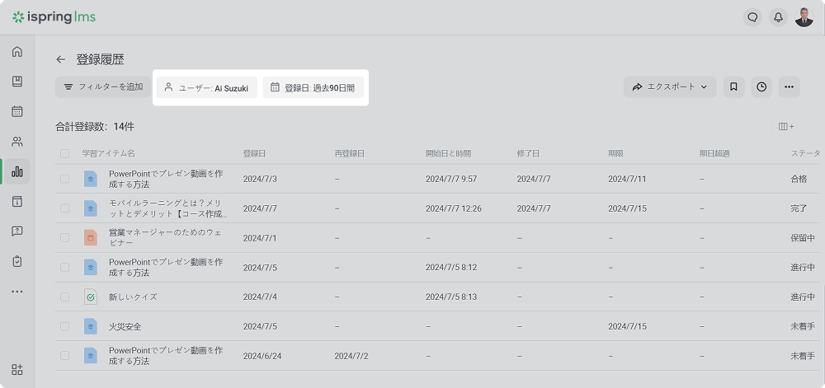Open the 登録日: 過去90日間 date filter
This screenshot has height=388, width=825.
coord(313,87)
